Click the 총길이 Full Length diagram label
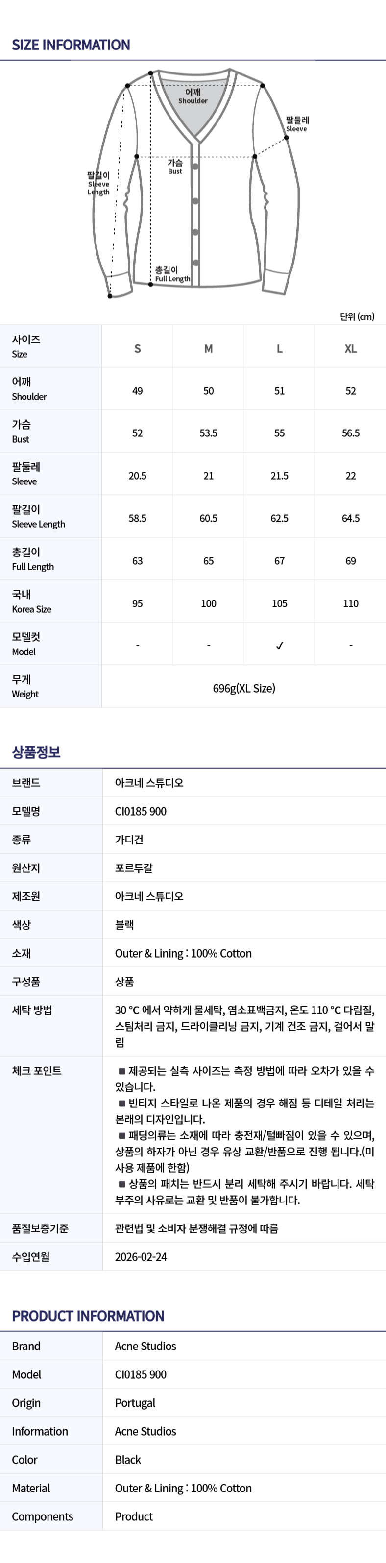This screenshot has width=386, height=1563. 172,274
